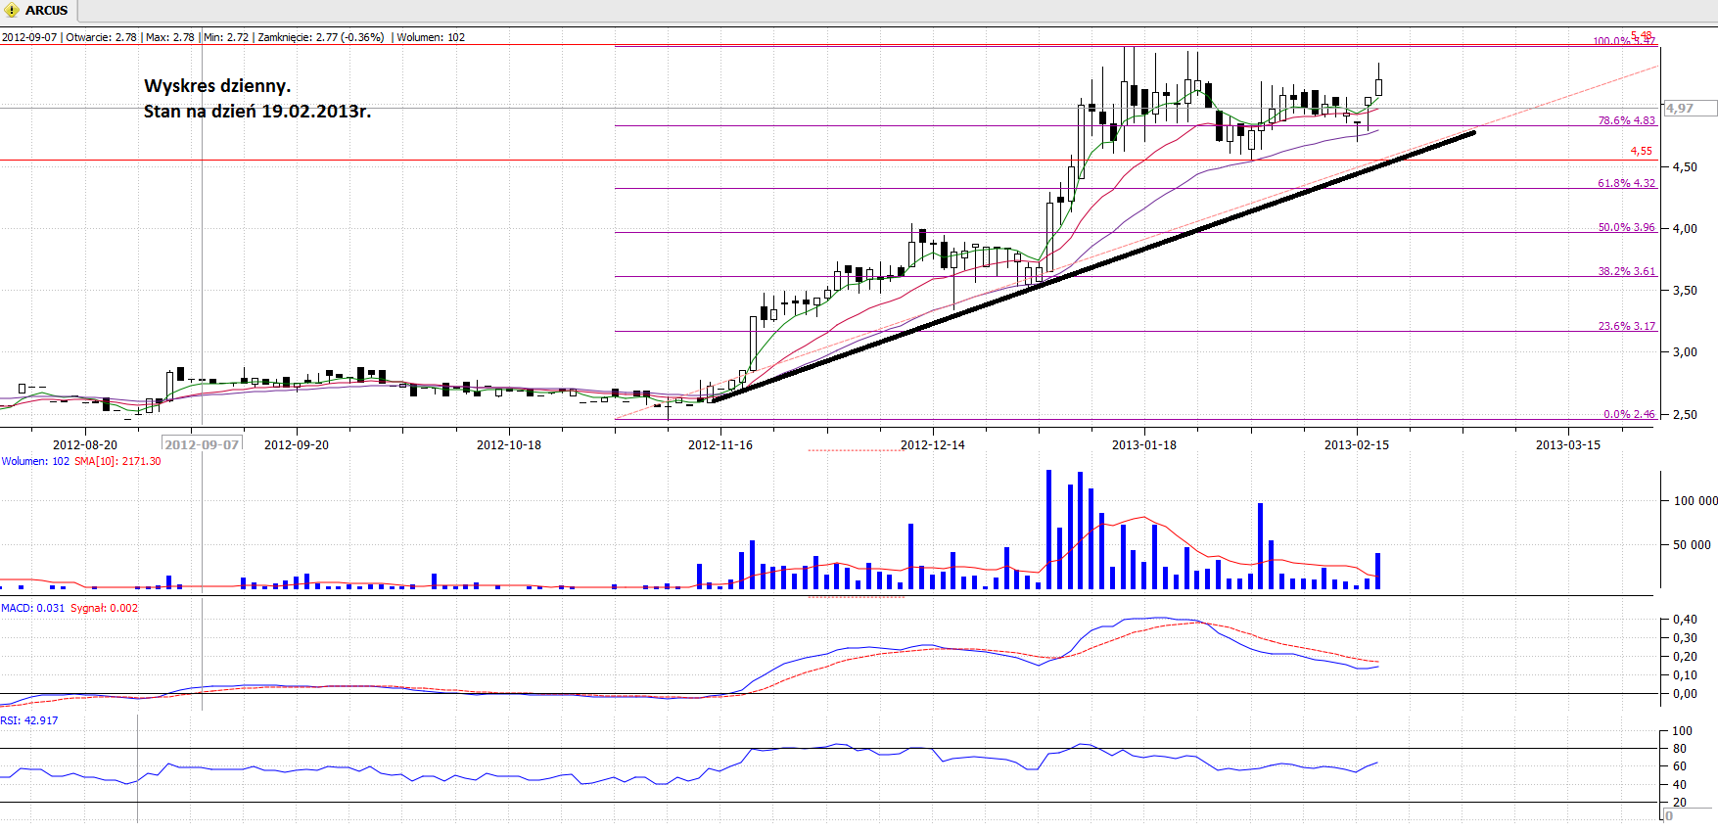Click the ARCUS tab warning icon
Image resolution: width=1718 pixels, height=833 pixels.
tap(12, 11)
